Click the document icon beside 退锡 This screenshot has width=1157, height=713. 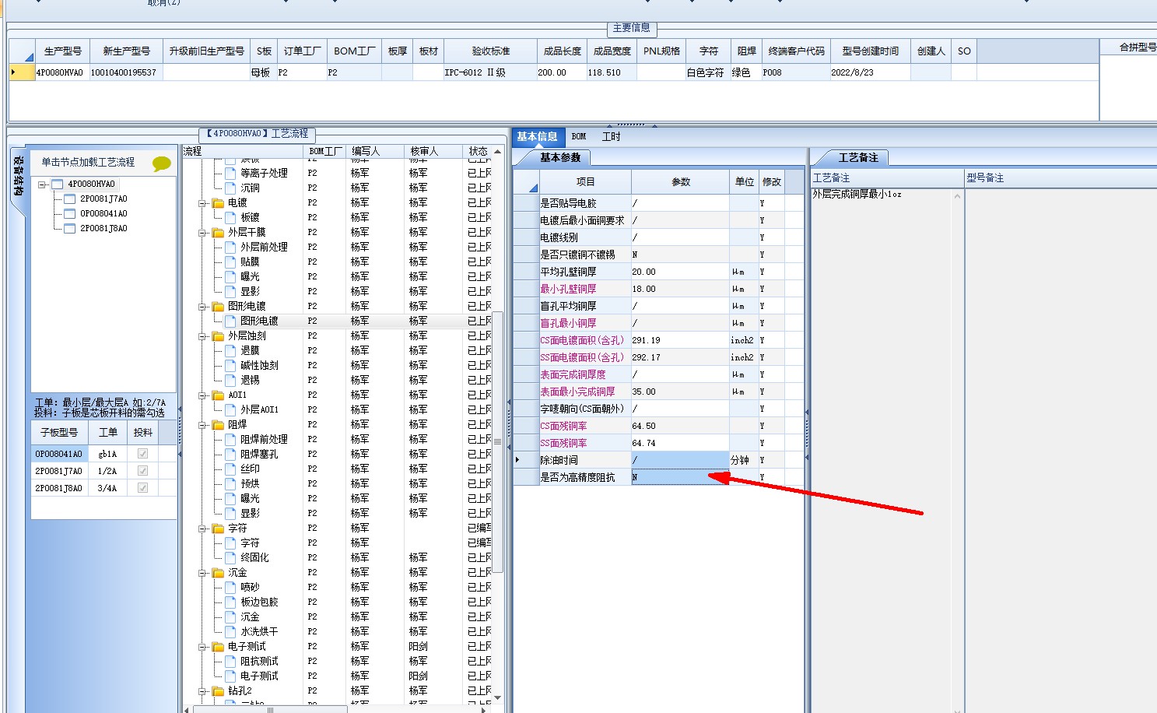(x=230, y=380)
